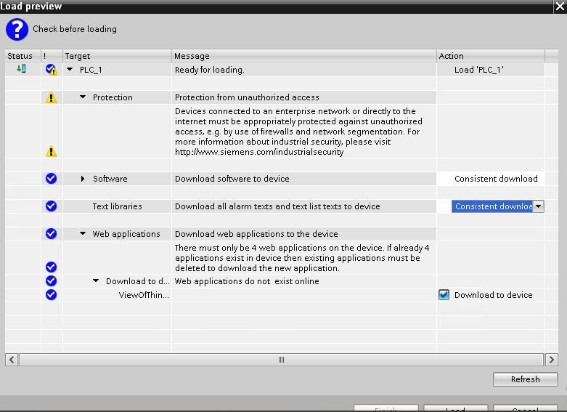Click the blue check icon beside Text libraries
Image resolution: width=567 pixels, height=412 pixels.
[52, 206]
